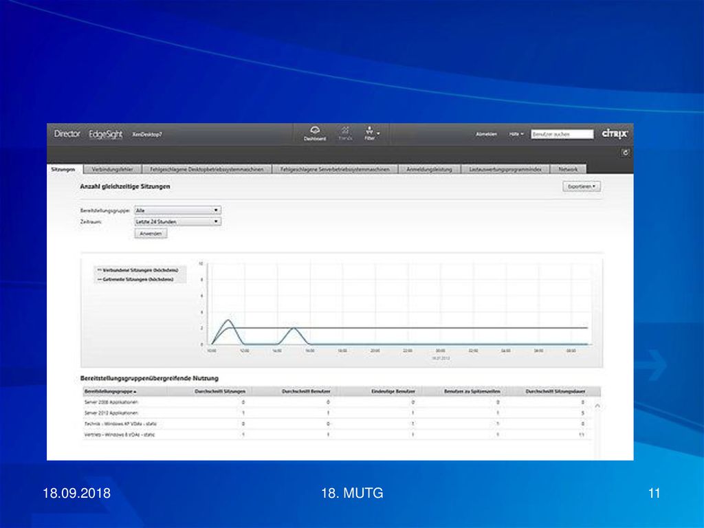
Task: Open the Dashboard view
Action: pos(315,133)
